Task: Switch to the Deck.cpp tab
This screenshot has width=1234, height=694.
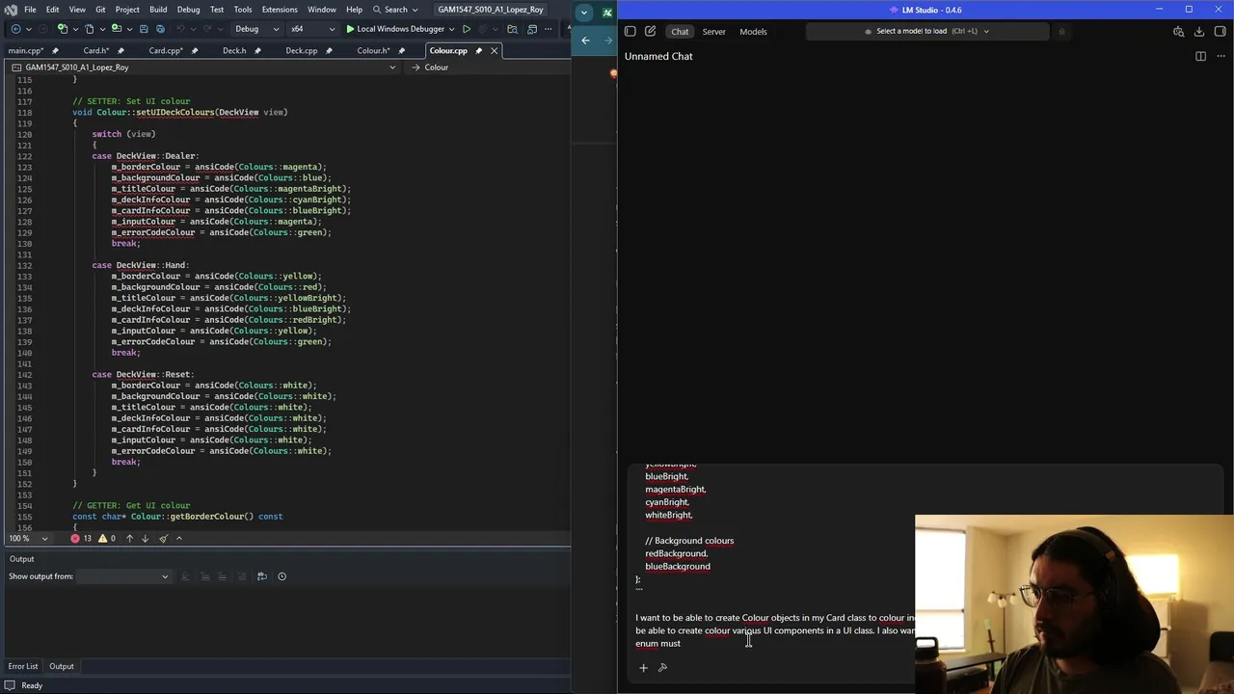Action: pos(301,50)
